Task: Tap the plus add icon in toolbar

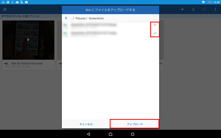Action: [x=182, y=9]
